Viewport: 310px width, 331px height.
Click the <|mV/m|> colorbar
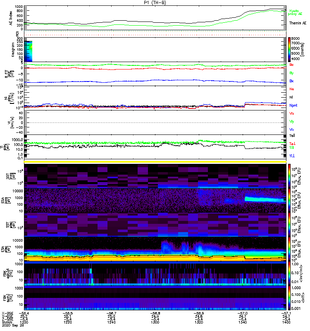[289, 273]
